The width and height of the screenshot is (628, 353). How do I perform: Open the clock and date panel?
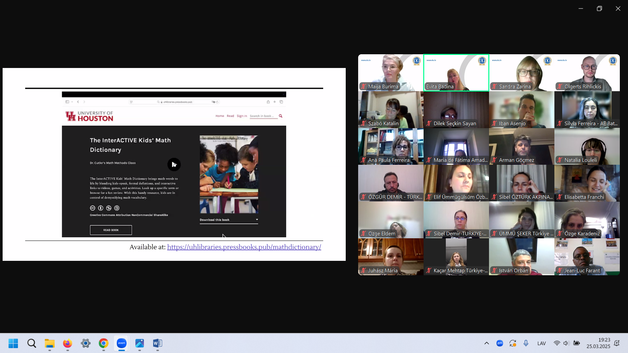coord(598,343)
